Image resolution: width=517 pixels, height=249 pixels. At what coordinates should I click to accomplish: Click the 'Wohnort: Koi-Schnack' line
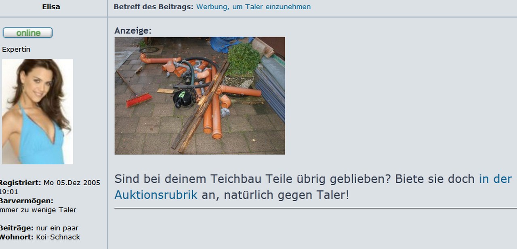40,237
